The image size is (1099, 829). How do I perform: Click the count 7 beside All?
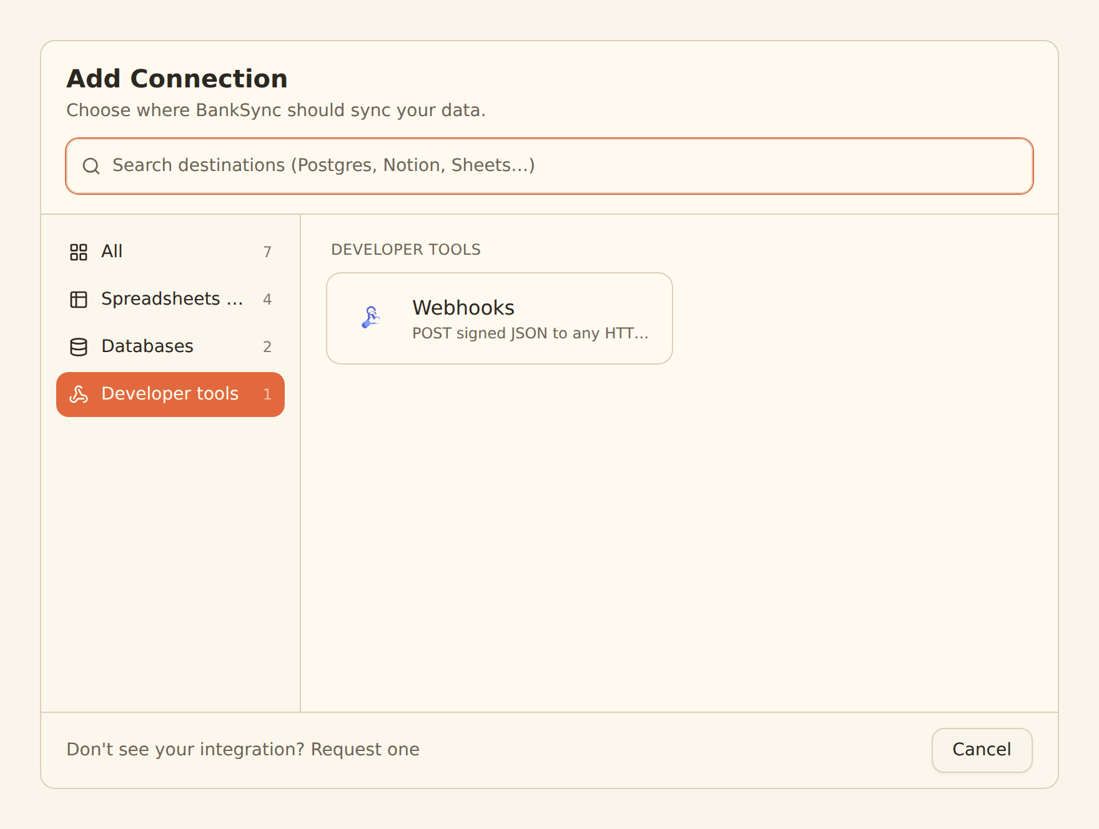coord(267,252)
